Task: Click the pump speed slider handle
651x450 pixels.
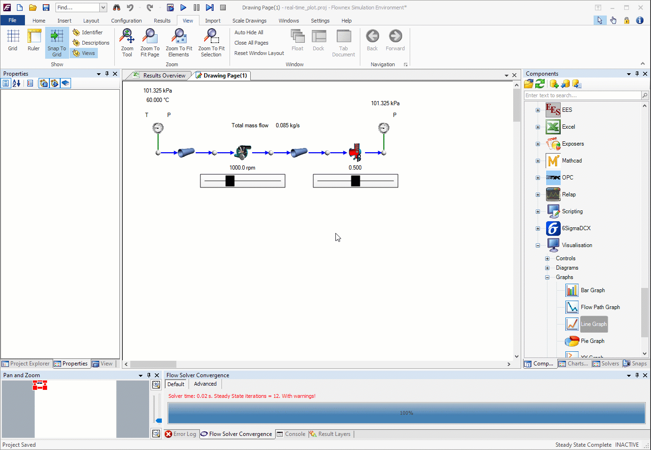Action: 230,181
